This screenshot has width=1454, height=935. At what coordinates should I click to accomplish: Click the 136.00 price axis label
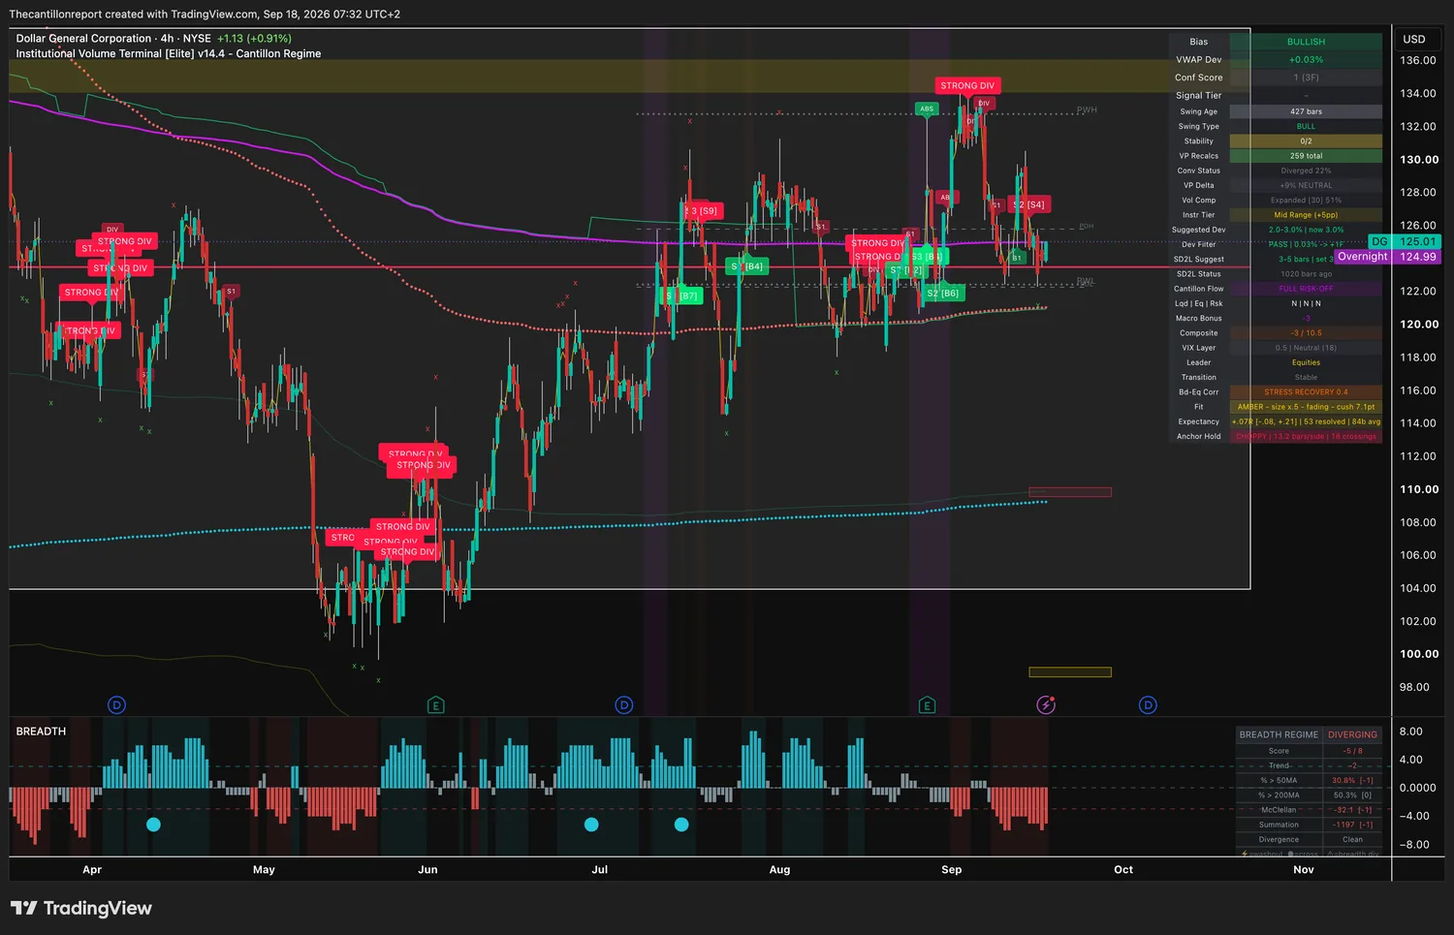click(x=1418, y=60)
